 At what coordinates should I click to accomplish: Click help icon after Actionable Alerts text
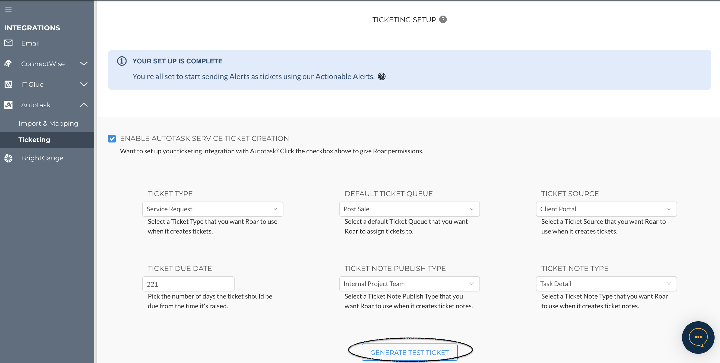pos(381,76)
